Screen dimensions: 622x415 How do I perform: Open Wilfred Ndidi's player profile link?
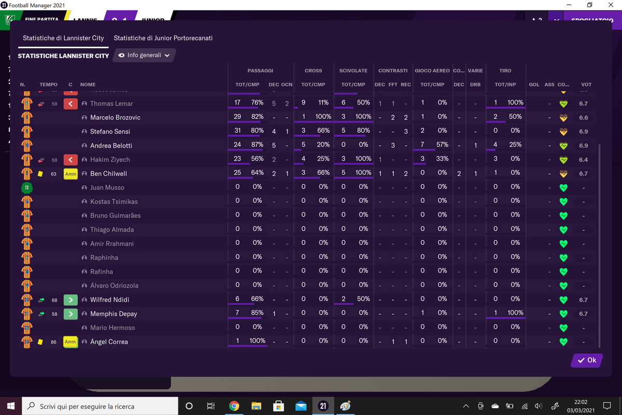tap(110, 300)
